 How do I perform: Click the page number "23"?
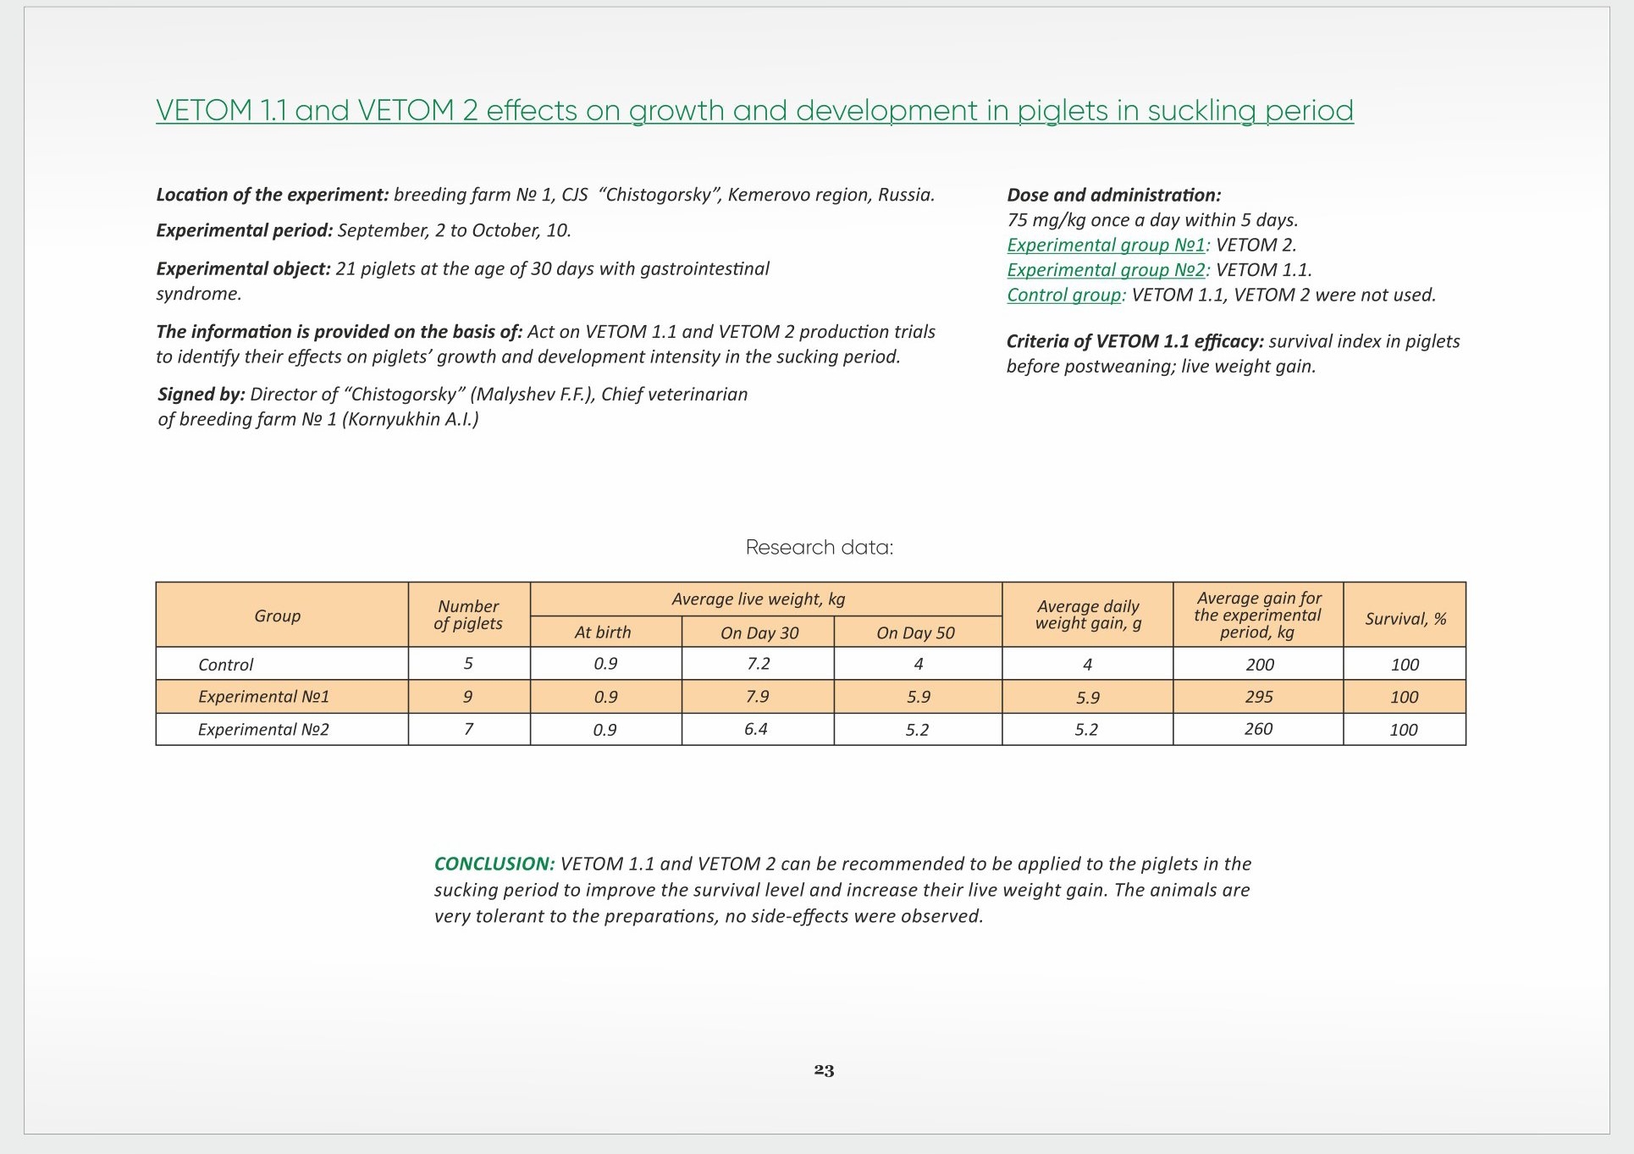click(824, 1071)
